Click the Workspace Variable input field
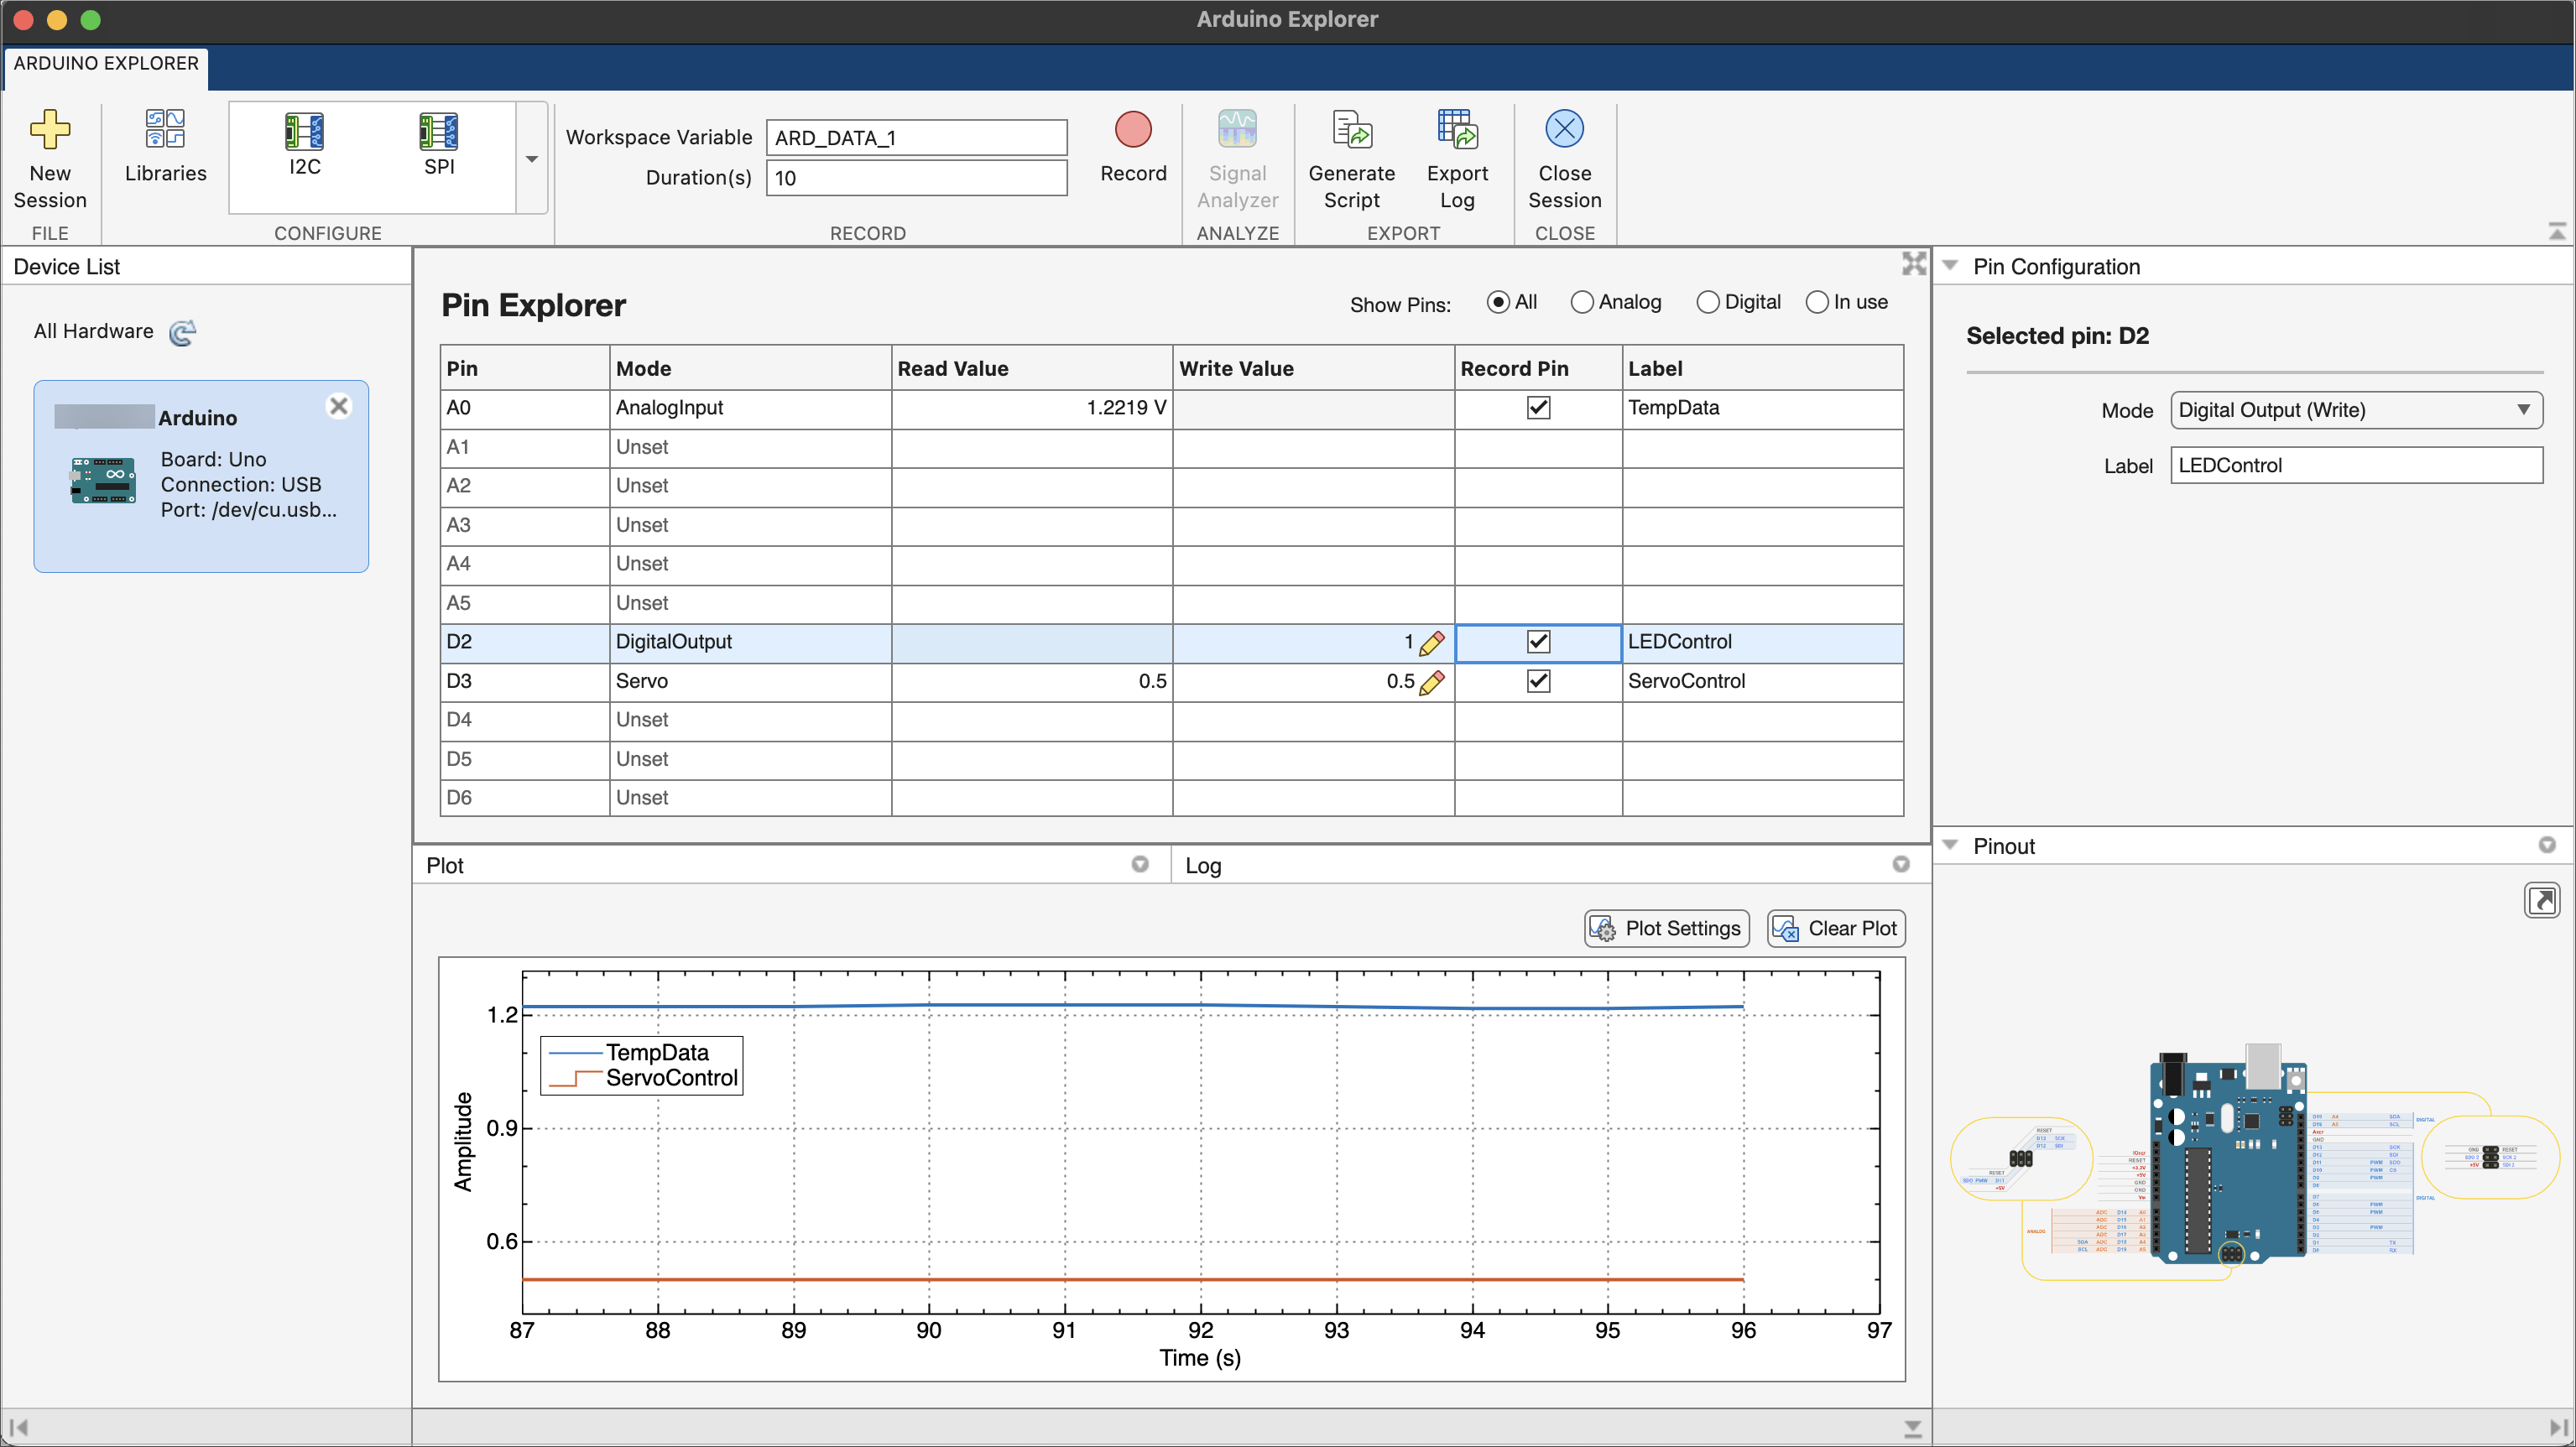This screenshot has width=2576, height=1447. [915, 137]
